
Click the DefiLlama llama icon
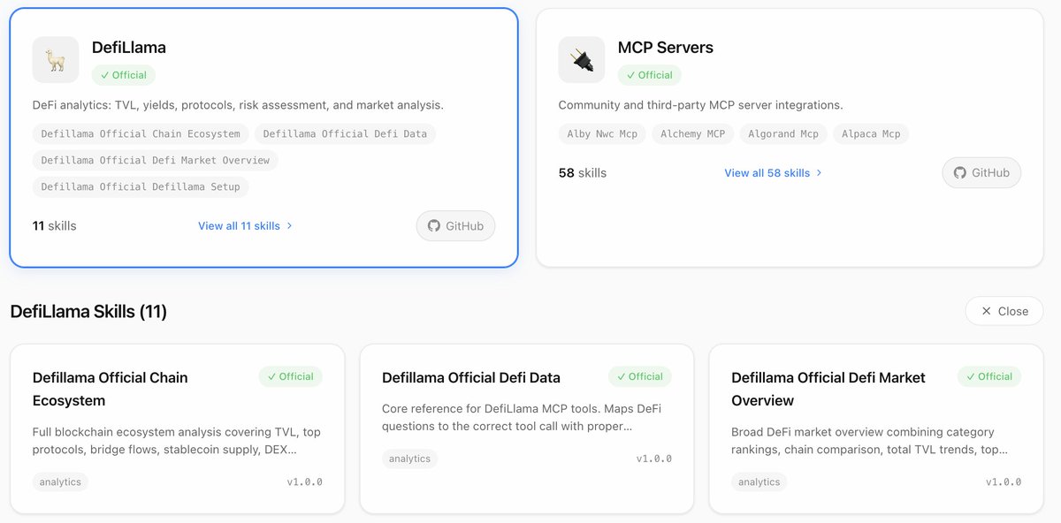click(x=56, y=60)
